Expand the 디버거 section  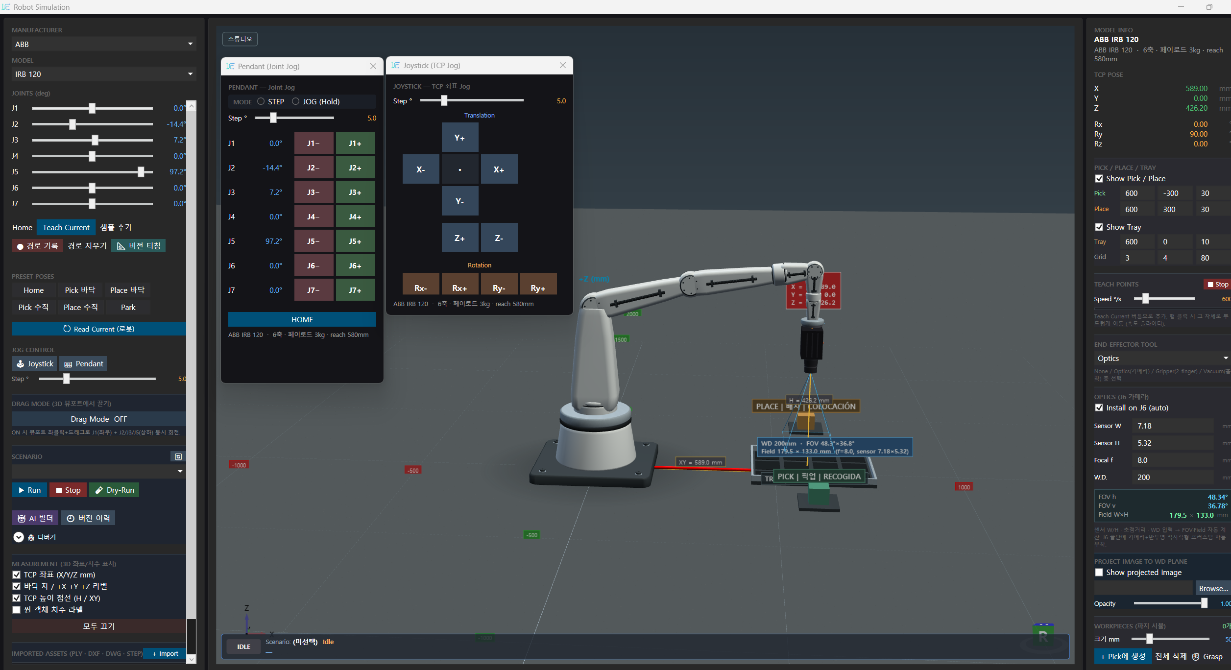click(19, 537)
